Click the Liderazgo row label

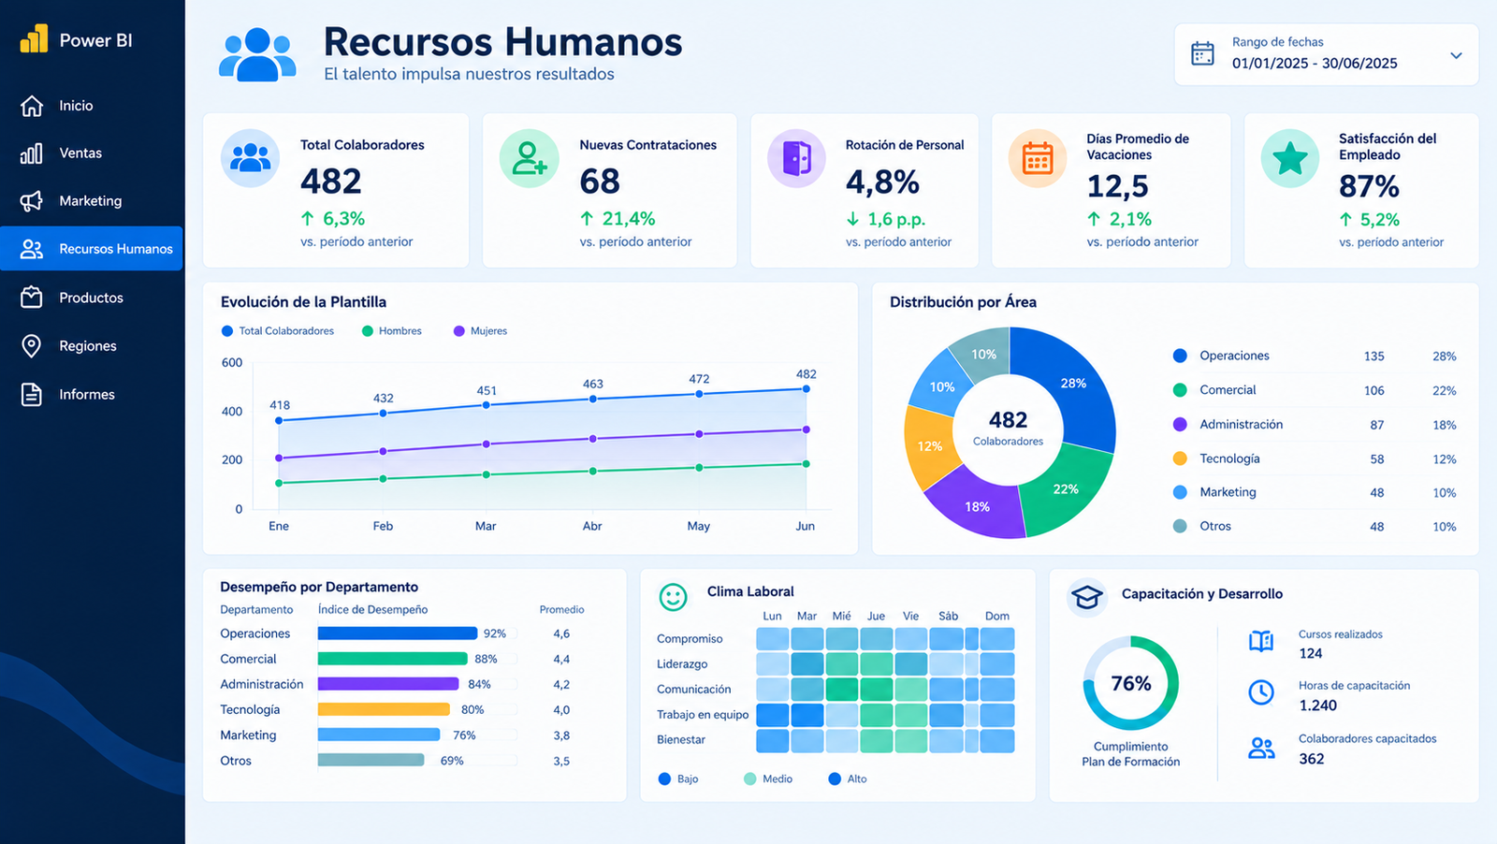682,664
